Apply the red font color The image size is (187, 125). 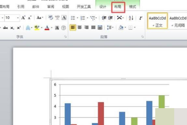click(47, 28)
